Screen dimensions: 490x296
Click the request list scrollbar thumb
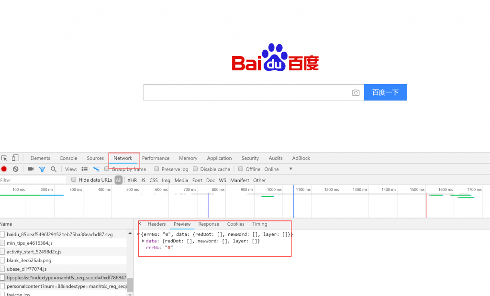click(130, 284)
